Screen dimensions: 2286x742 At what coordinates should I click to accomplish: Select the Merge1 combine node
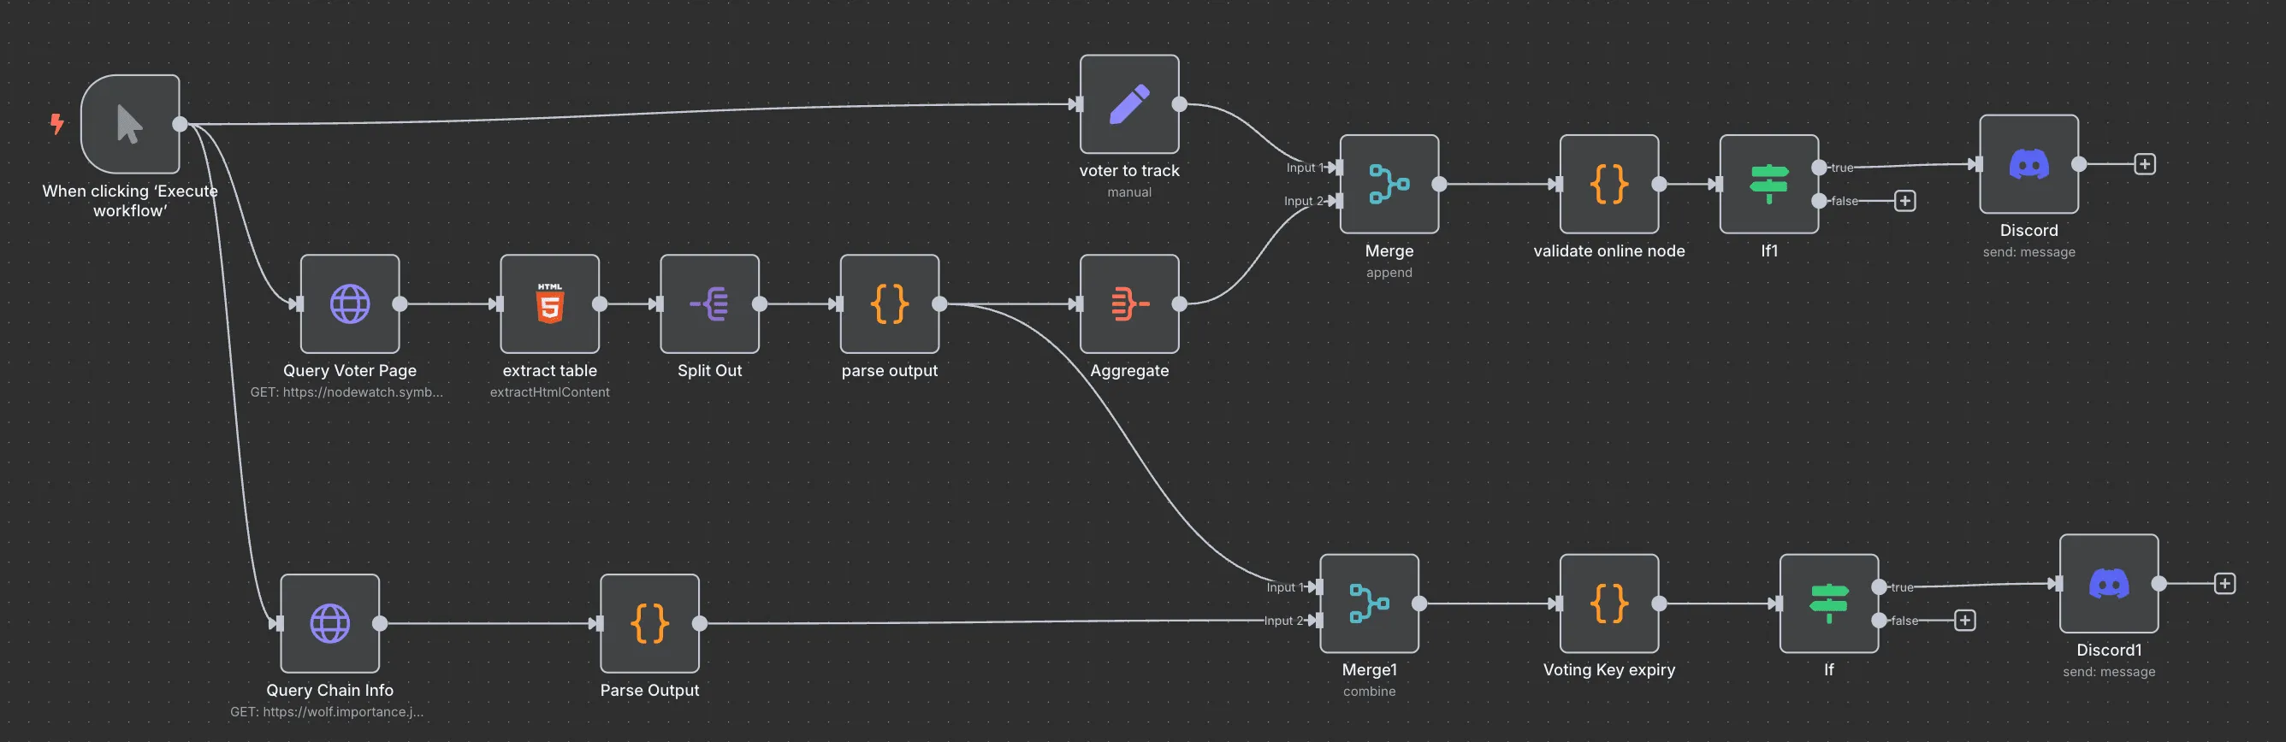click(x=1370, y=604)
